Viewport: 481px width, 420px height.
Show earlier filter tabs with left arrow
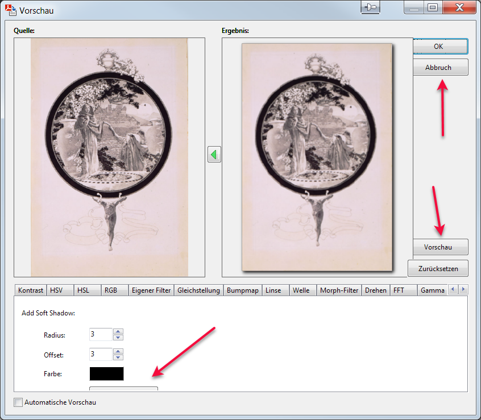tap(453, 289)
